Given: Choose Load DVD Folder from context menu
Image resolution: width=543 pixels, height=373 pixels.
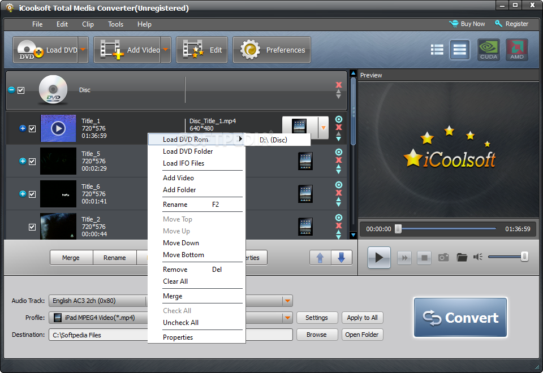Looking at the screenshot, I should (196, 151).
